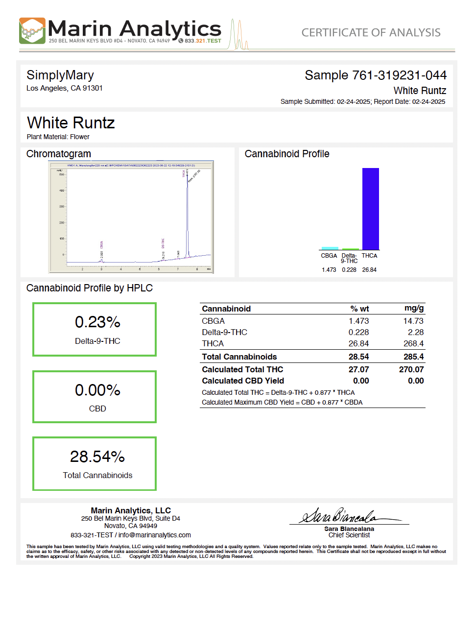Click the "Cannabinoid" table column header
475x626 pixels.
(x=226, y=309)
